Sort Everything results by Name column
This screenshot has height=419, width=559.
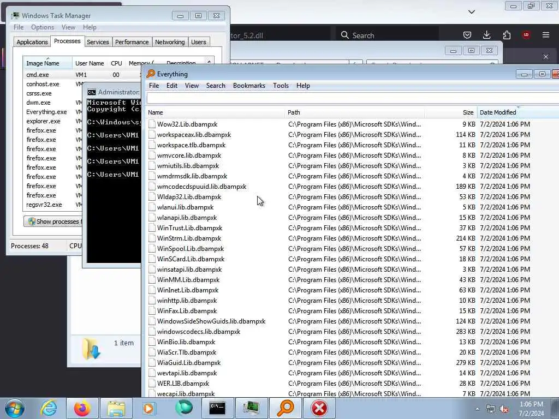[x=215, y=112]
